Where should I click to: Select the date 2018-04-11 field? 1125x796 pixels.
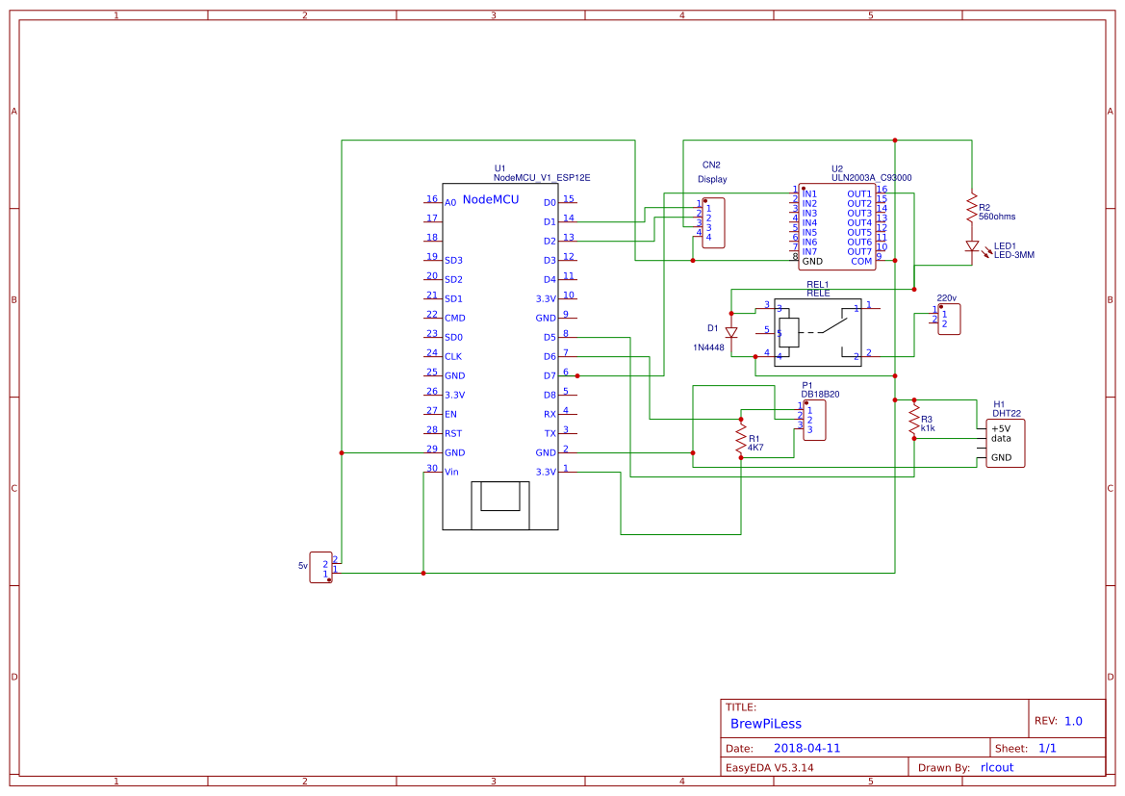(808, 747)
